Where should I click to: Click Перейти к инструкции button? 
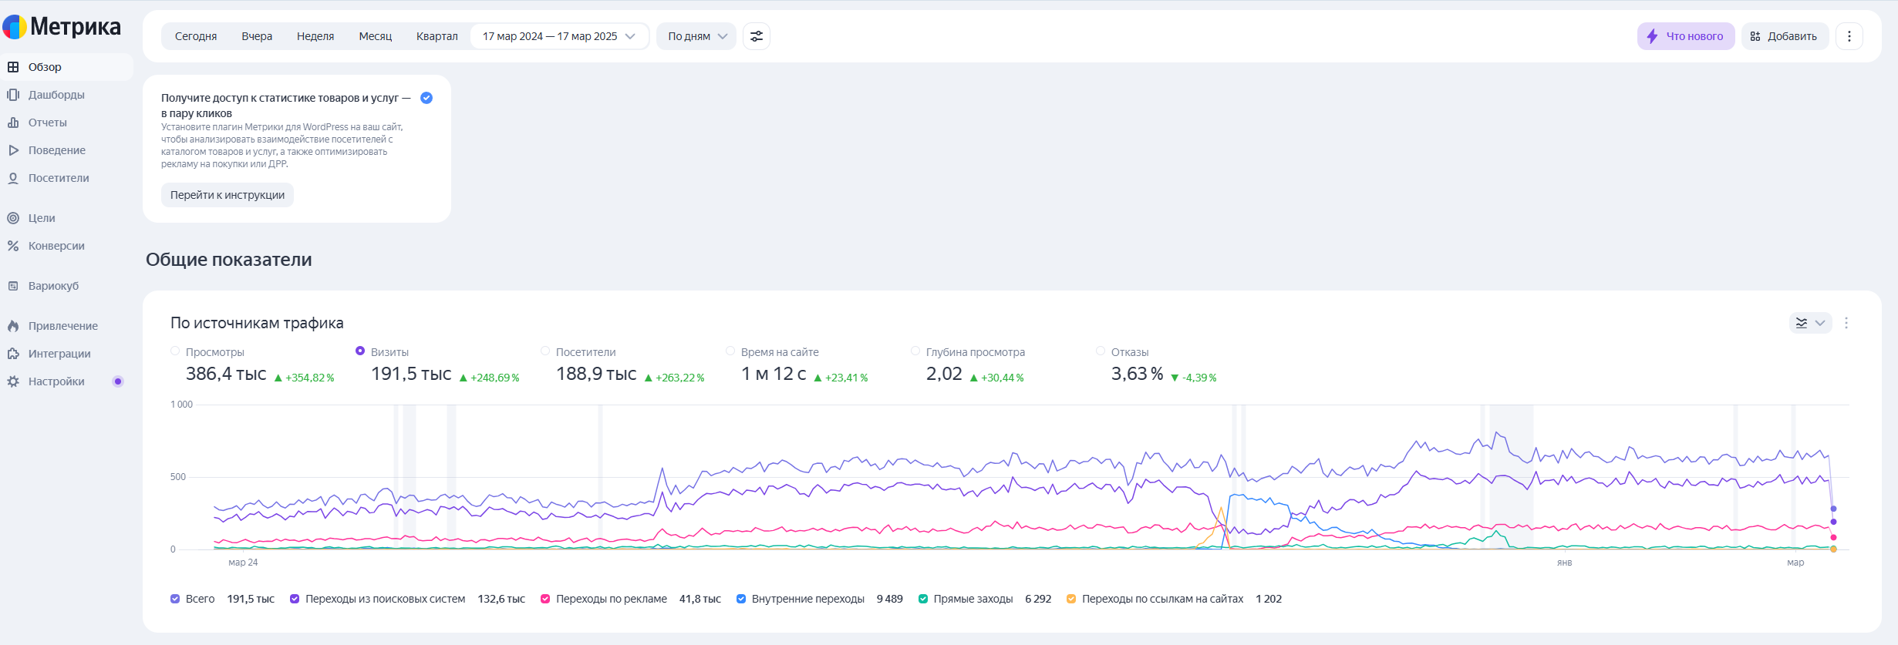228,195
